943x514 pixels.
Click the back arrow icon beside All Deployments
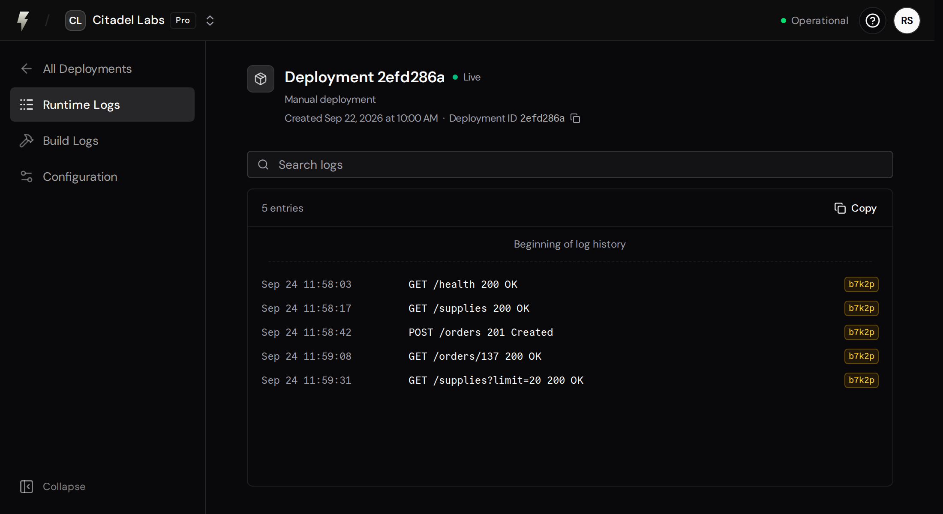point(27,69)
